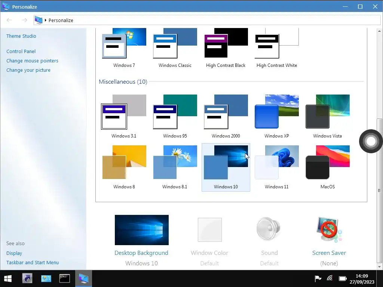The image size is (383, 287).
Task: Select the Windows 3.1 theme icon
Action: click(124, 112)
